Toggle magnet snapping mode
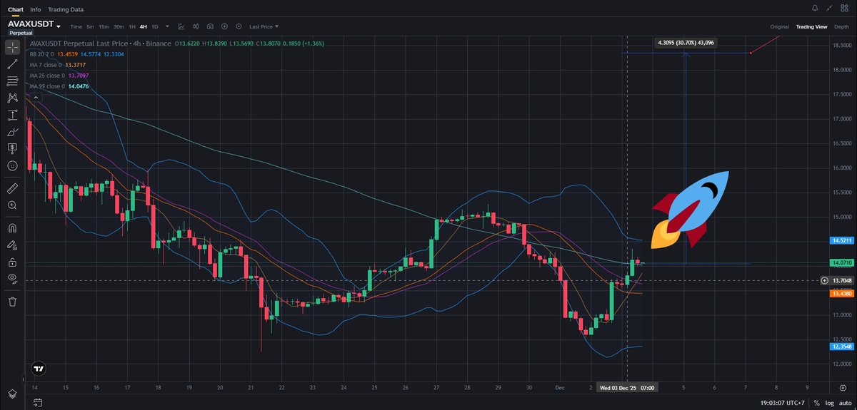 pyautogui.click(x=12, y=229)
